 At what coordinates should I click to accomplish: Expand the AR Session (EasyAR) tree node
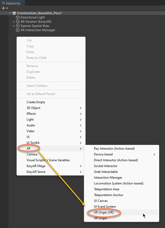point(14,22)
